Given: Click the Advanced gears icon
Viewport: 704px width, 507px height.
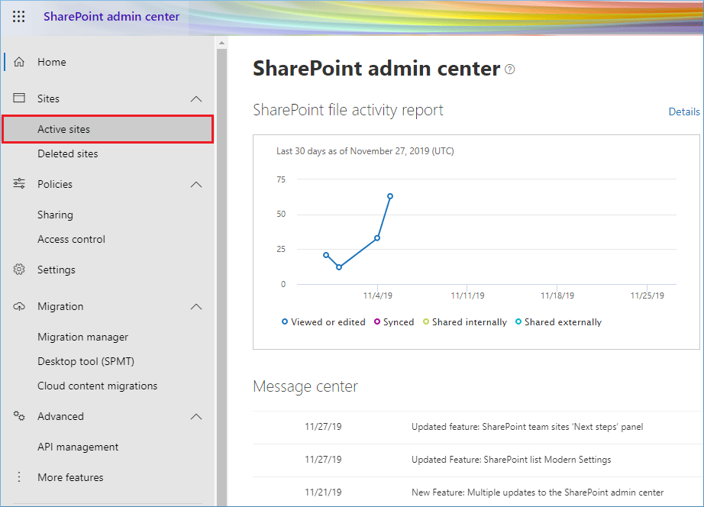Looking at the screenshot, I should [19, 416].
